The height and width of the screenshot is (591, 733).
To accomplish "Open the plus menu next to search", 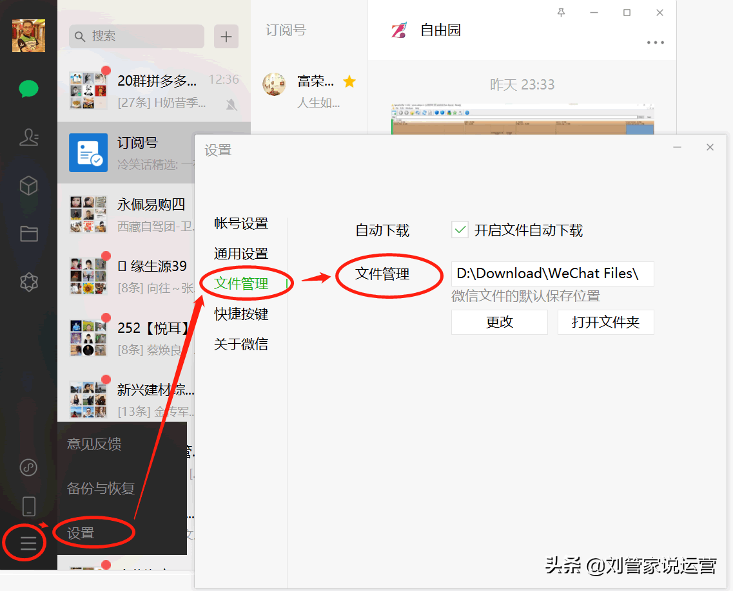I will tap(226, 37).
